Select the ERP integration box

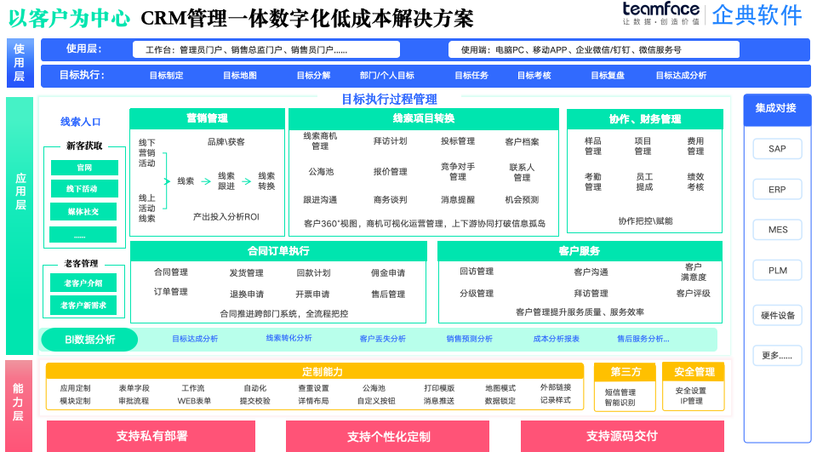[777, 189]
